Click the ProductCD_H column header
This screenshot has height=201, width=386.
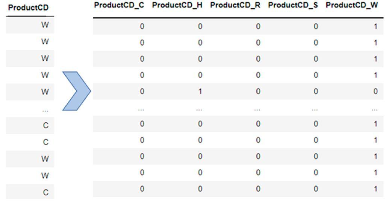(x=177, y=6)
